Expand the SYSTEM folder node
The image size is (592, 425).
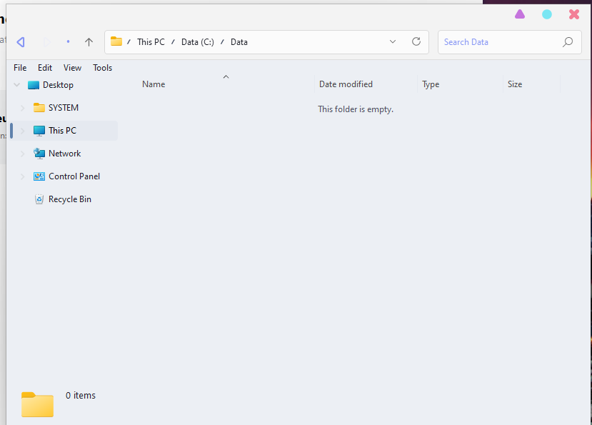tap(23, 108)
